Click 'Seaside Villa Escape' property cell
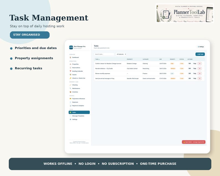 pyautogui.click(x=133, y=78)
